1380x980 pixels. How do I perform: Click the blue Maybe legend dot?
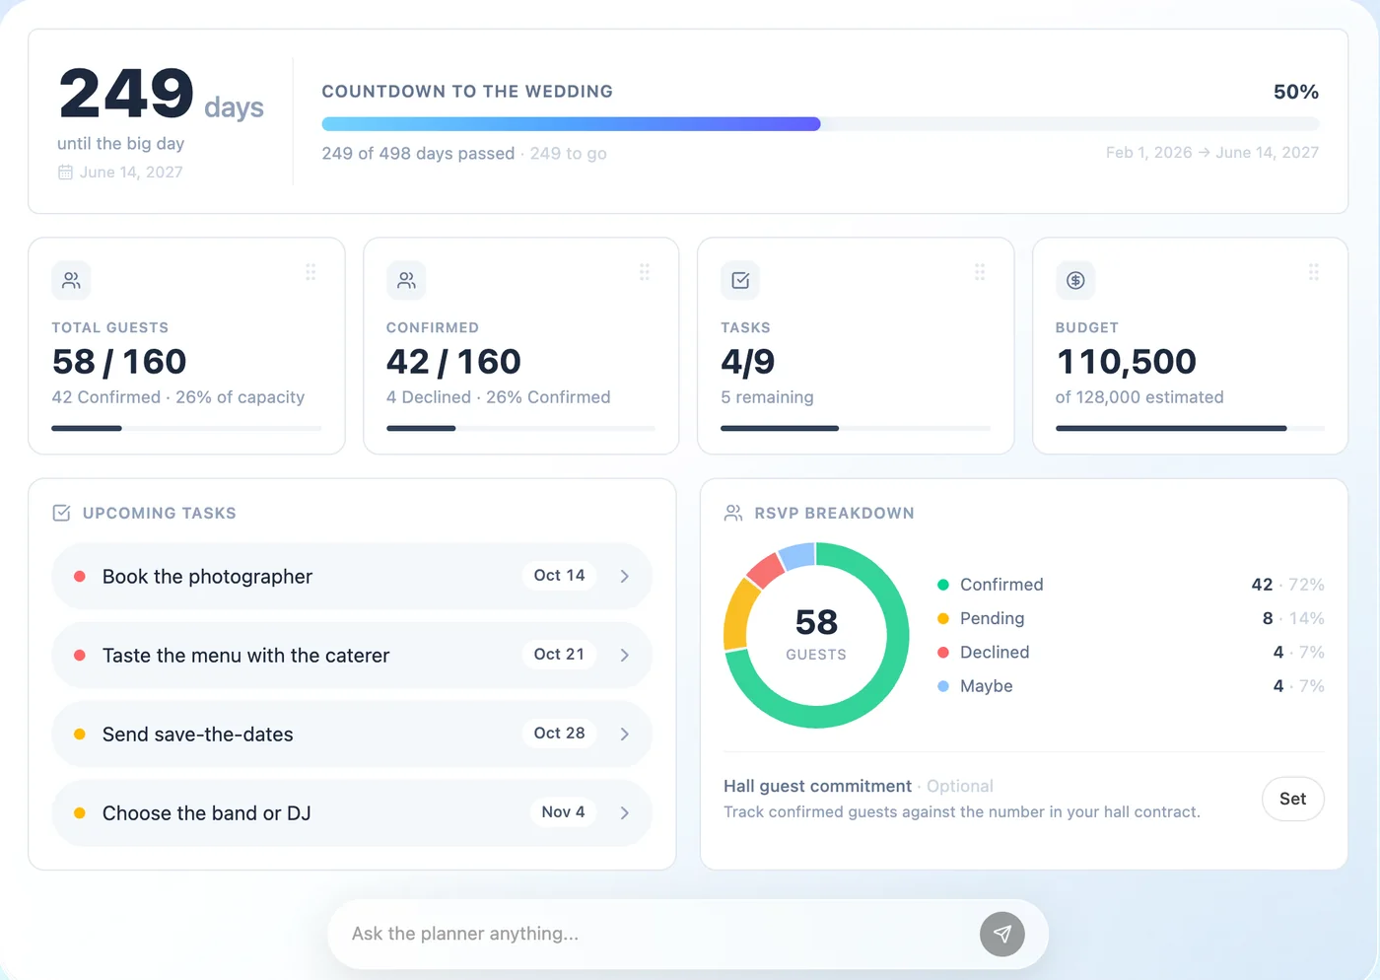[943, 686]
